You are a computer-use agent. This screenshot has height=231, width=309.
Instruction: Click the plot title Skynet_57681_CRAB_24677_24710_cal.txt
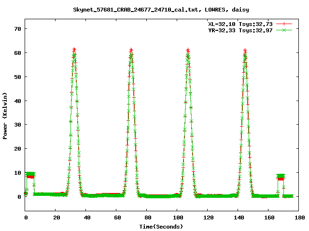(x=161, y=10)
